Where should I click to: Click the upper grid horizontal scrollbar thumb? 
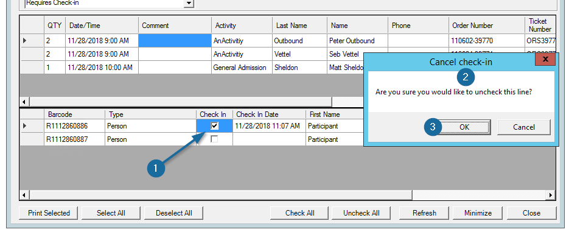tap(180, 102)
